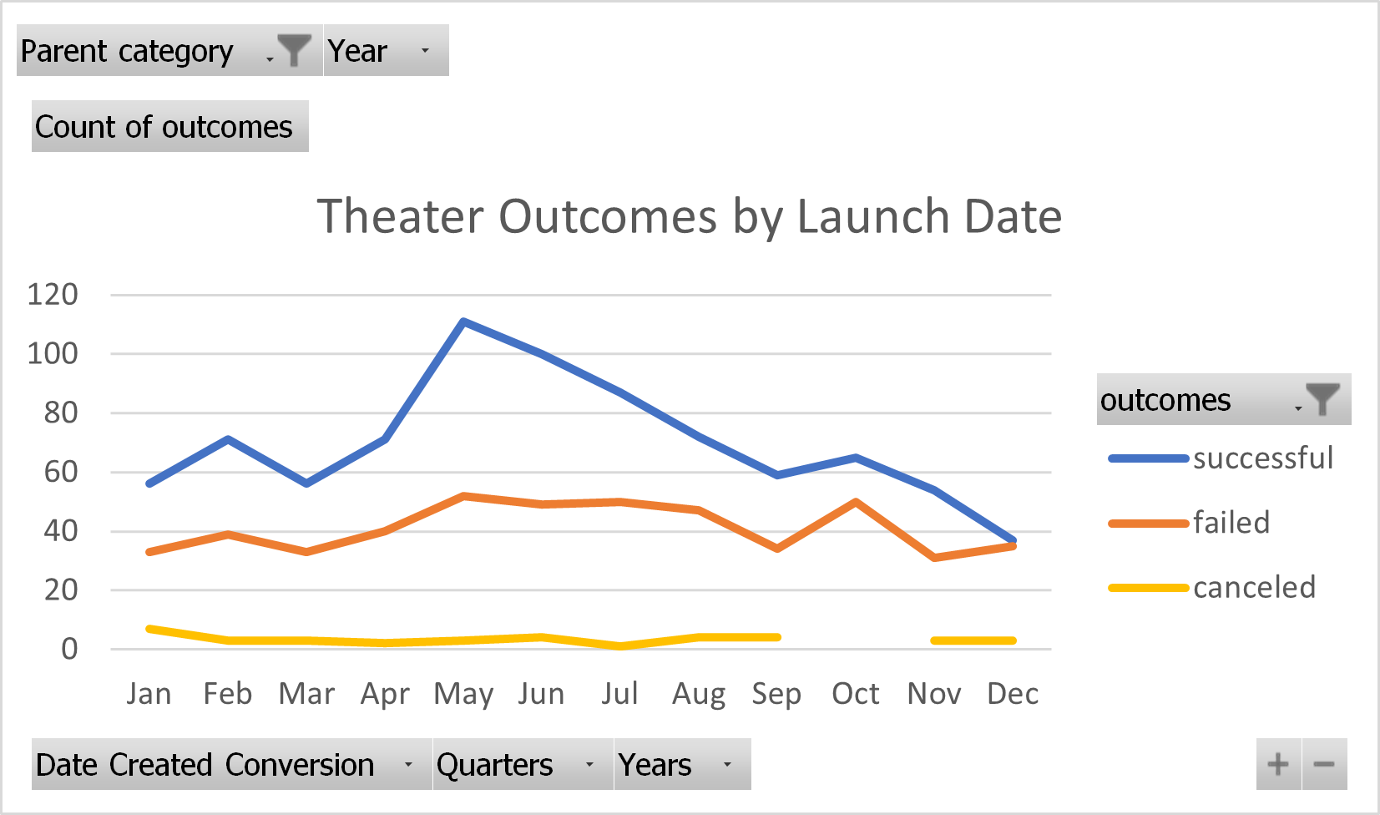The height and width of the screenshot is (815, 1380).
Task: Click the Parent category dropdown arrow
Action: [268, 58]
